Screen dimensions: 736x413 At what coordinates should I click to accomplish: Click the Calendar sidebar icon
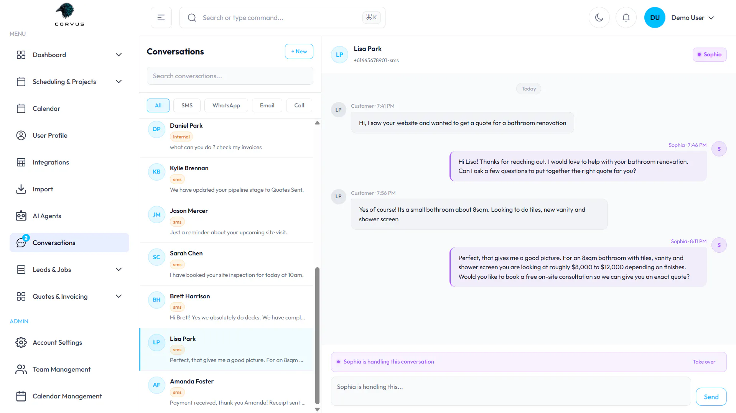coord(21,109)
